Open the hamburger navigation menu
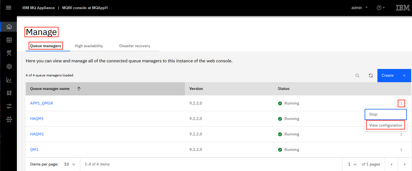Screen dimensions: 412x171 coord(9,8)
